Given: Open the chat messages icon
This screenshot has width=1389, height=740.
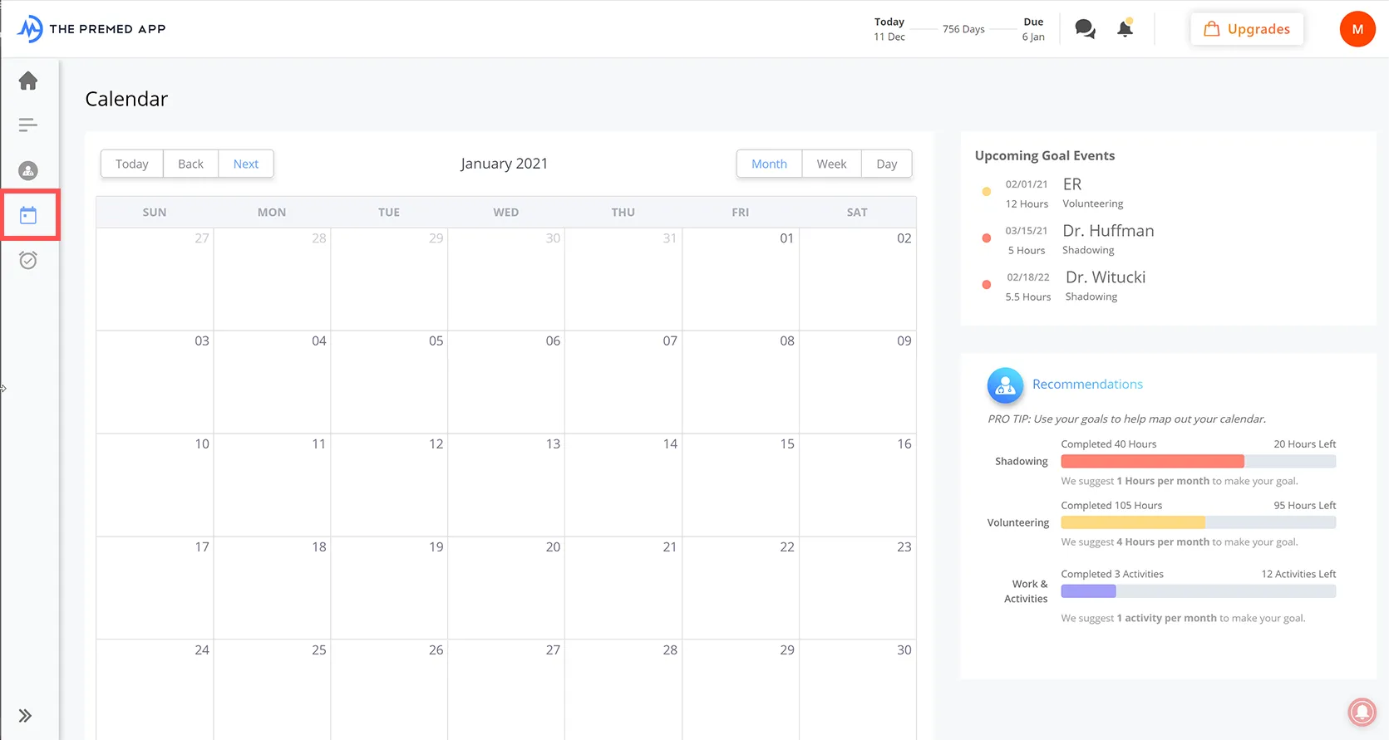Looking at the screenshot, I should (1085, 29).
